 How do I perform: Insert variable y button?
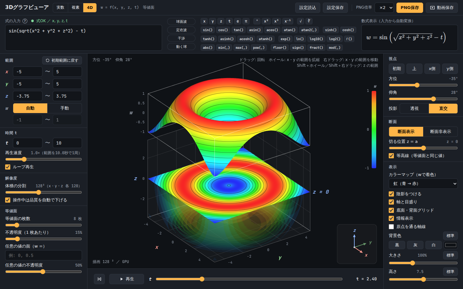click(213, 21)
